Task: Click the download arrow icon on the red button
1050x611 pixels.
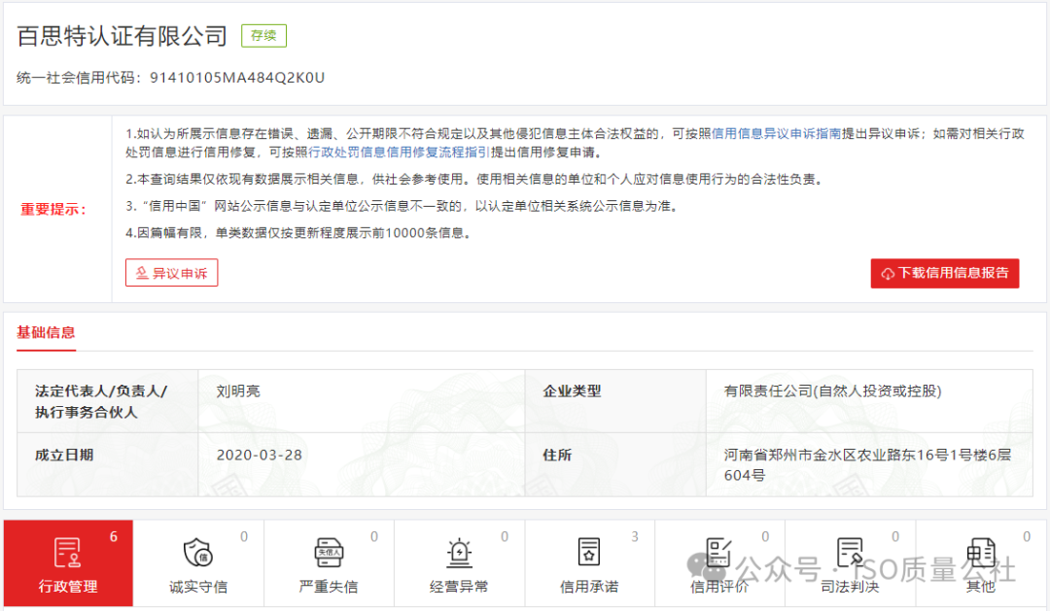Action: pyautogui.click(x=888, y=273)
